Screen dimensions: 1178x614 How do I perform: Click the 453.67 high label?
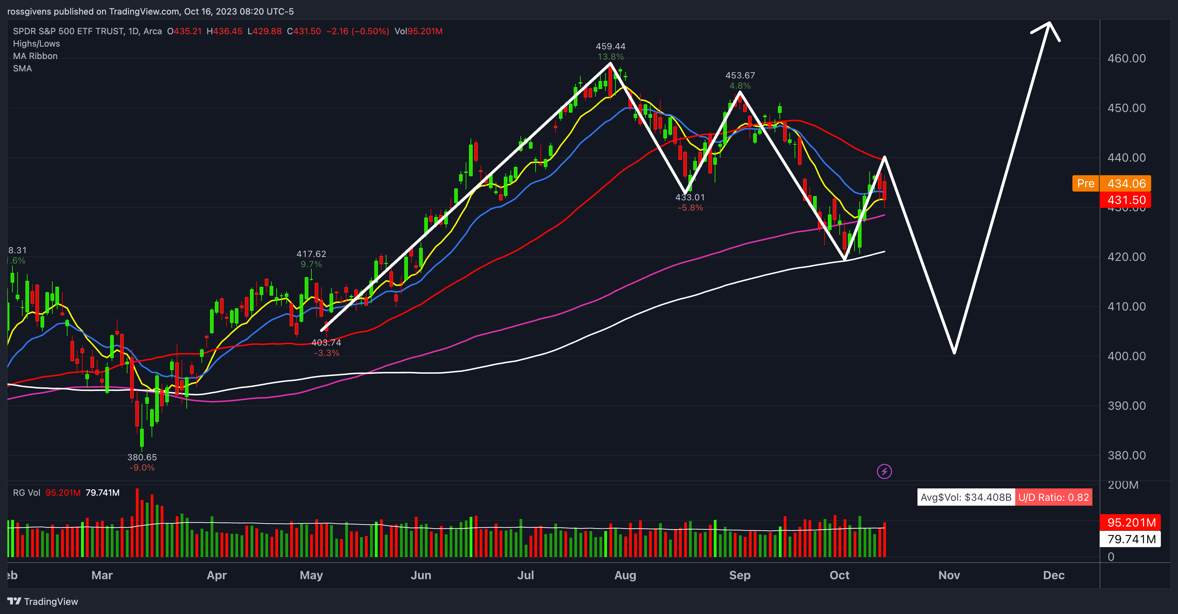740,75
